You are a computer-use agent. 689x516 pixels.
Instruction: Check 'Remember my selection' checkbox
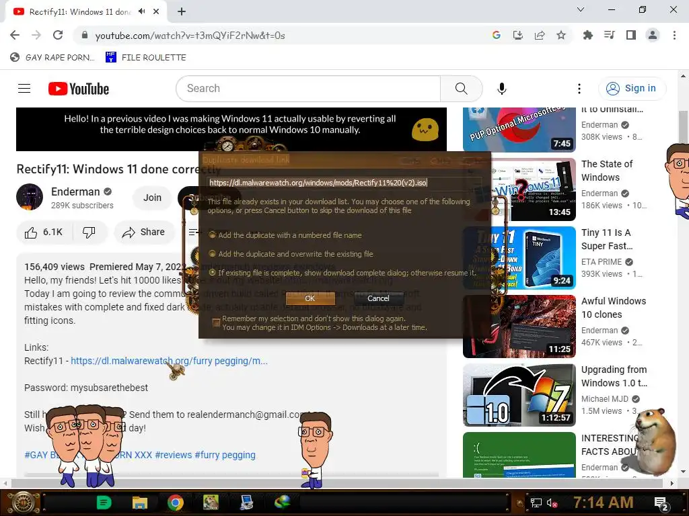[216, 323]
